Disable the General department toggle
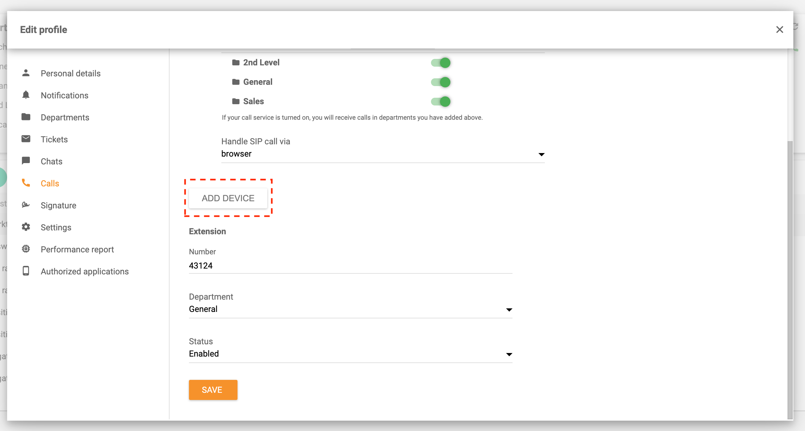 point(441,82)
